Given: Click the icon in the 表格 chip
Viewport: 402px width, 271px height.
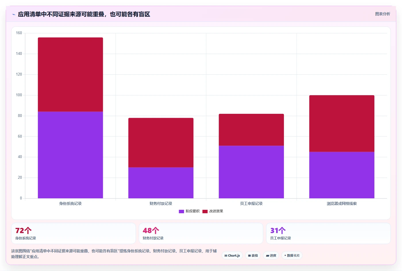Looking at the screenshot, I should point(249,255).
